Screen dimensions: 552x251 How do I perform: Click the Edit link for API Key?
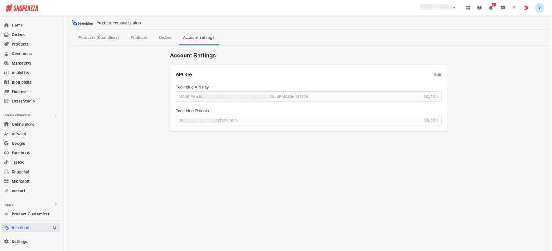click(x=438, y=75)
